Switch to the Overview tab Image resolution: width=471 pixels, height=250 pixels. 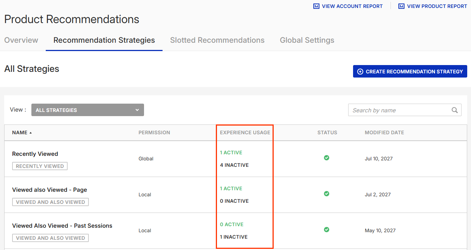click(x=21, y=40)
